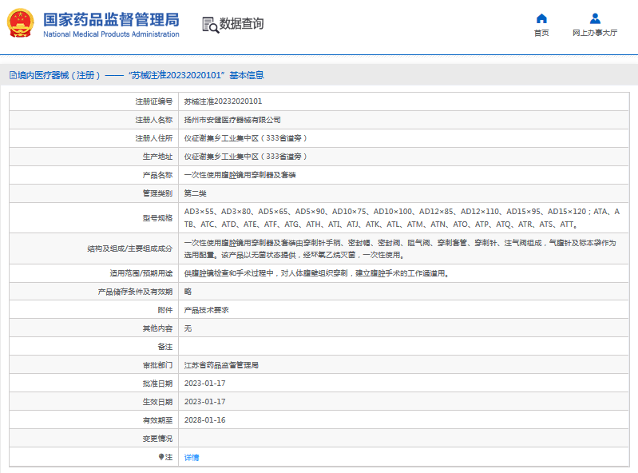Screen dimensions: 638x473
Task: Click the 管理类别 label cell
Action: click(x=94, y=193)
